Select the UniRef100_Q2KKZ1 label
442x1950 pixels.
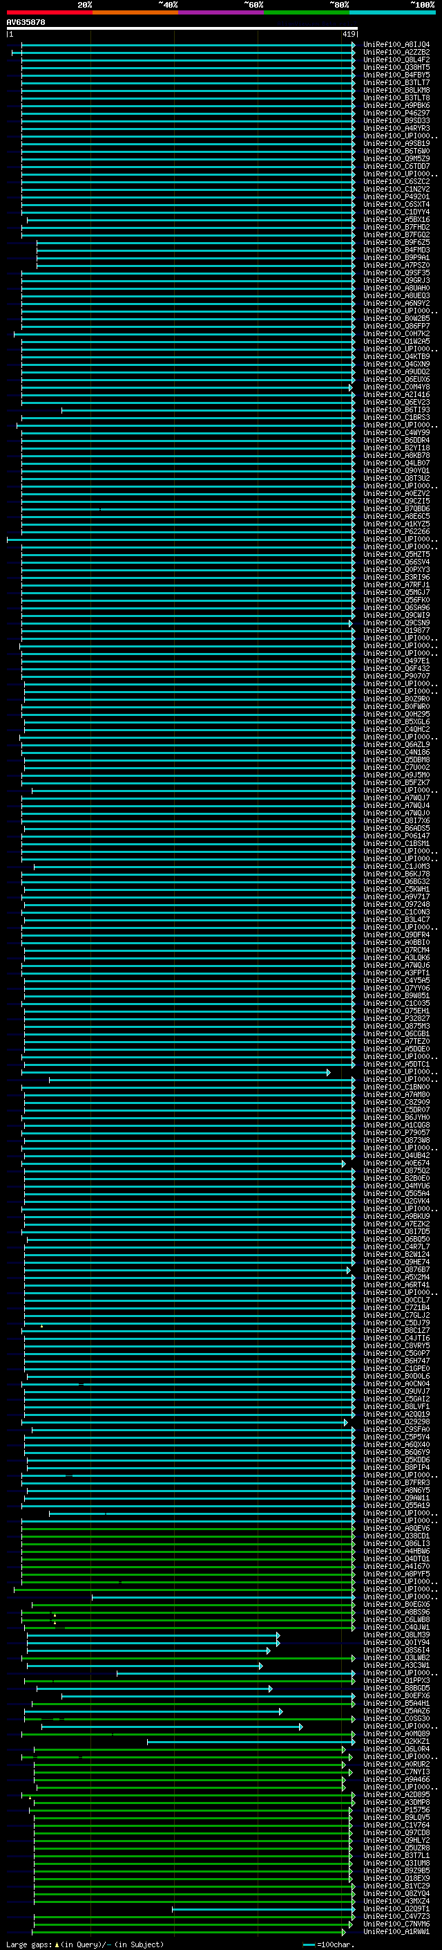click(x=396, y=1741)
